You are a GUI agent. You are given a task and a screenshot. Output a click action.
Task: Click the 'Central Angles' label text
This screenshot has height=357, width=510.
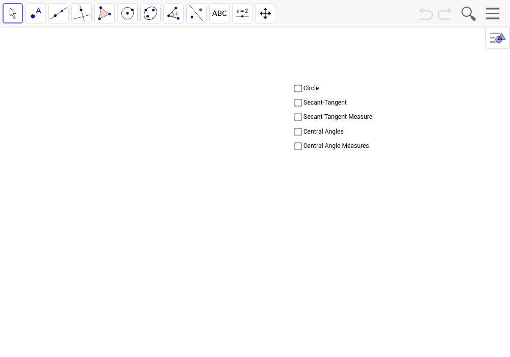(x=323, y=132)
